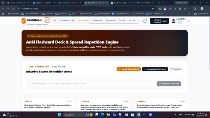Open the Login Charles Schwab bookmark
Image resolution: width=210 pixels, height=118 pixels.
pos(121,14)
